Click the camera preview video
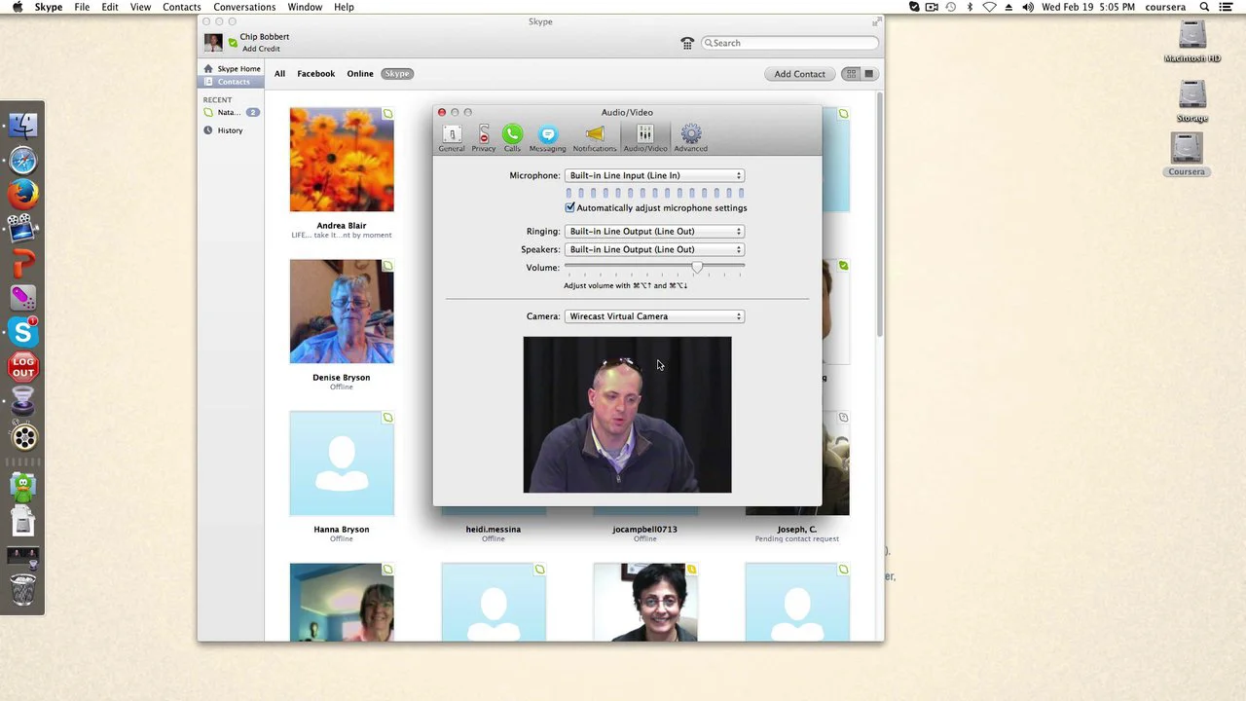Viewport: 1246px width, 701px height. pyautogui.click(x=627, y=415)
